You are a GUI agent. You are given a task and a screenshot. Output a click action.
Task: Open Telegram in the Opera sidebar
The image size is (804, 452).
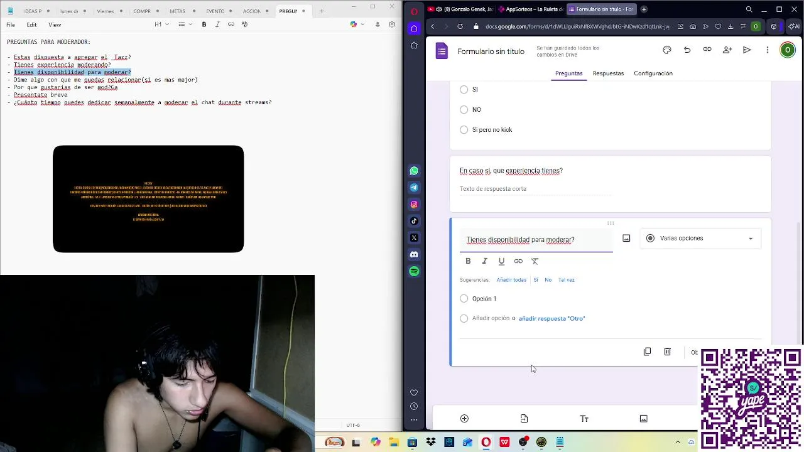(414, 188)
